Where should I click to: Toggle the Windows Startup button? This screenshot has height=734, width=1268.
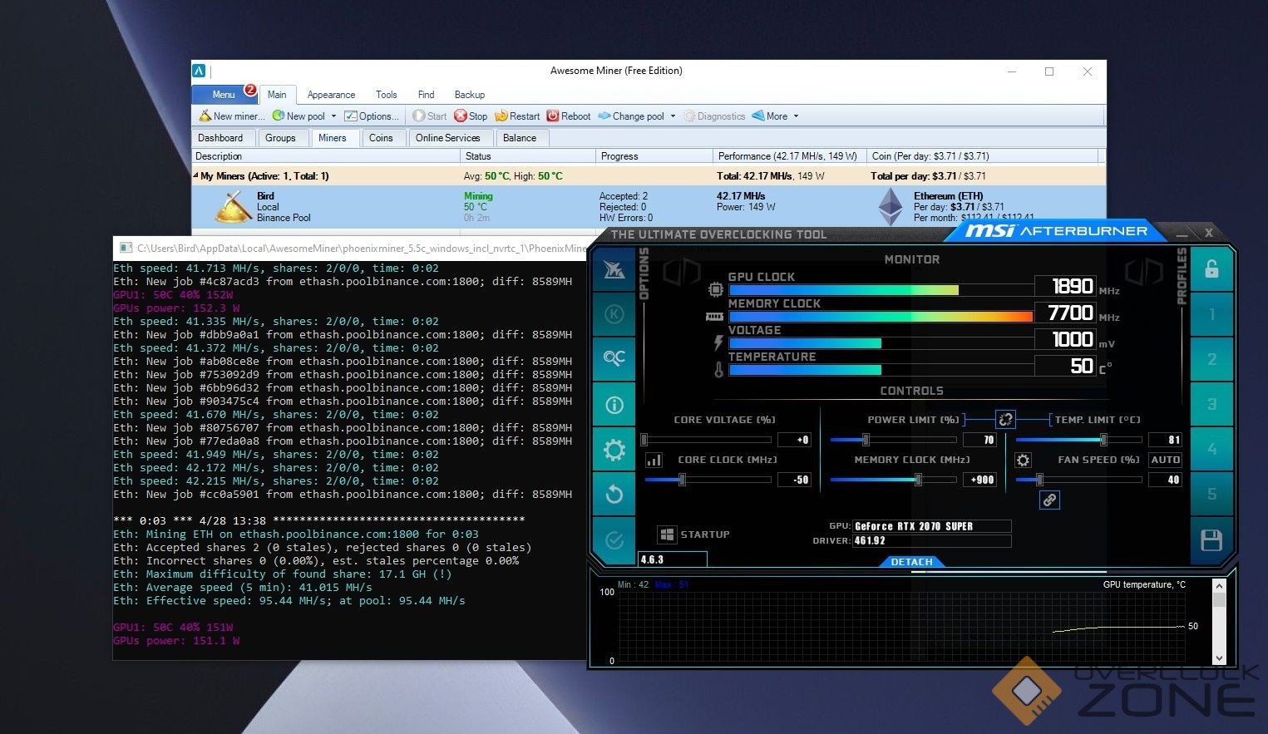(667, 534)
